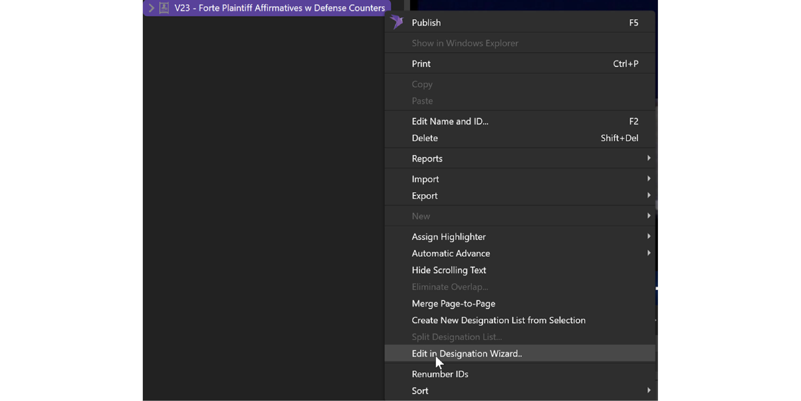Choose Print from the context menu
This screenshot has height=401, width=801.
click(x=421, y=64)
